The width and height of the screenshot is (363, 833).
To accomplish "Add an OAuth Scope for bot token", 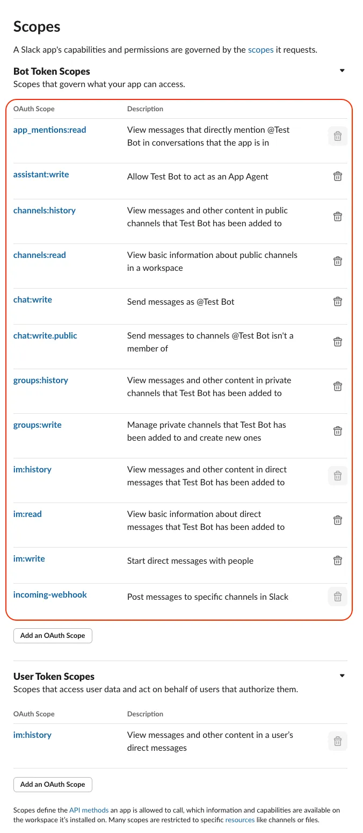I will pyautogui.click(x=53, y=635).
